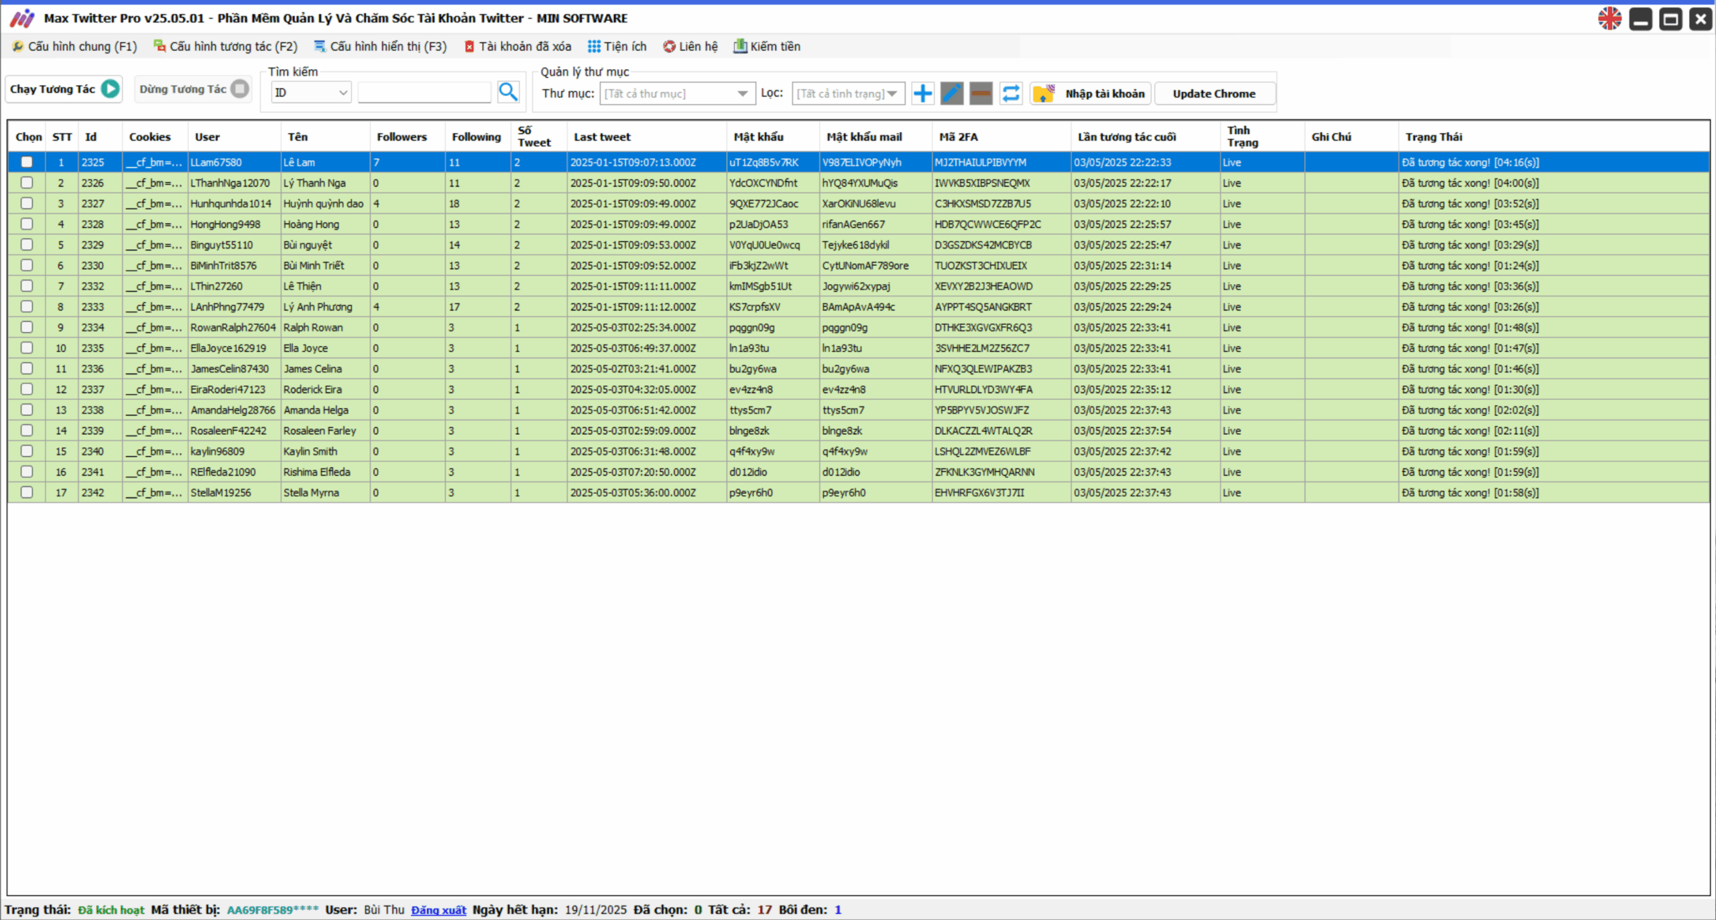The image size is (1716, 920).
Task: Click device code AA69F8F589****
Action: point(272,910)
